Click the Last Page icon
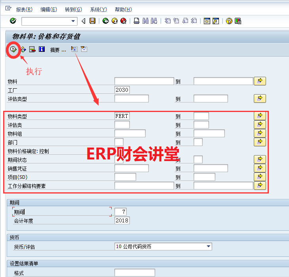The width and height of the screenshot is (289, 277). pyautogui.click(x=194, y=21)
